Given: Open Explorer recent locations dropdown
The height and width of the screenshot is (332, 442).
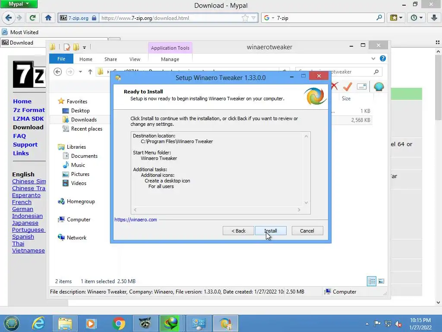Looking at the screenshot, I should tap(80, 72).
